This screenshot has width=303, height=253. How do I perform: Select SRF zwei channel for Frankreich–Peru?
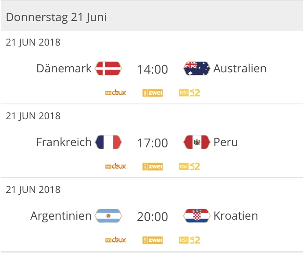tap(153, 167)
